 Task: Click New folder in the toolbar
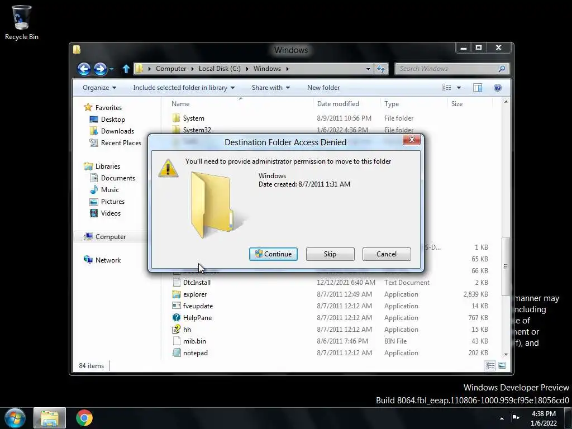click(323, 88)
